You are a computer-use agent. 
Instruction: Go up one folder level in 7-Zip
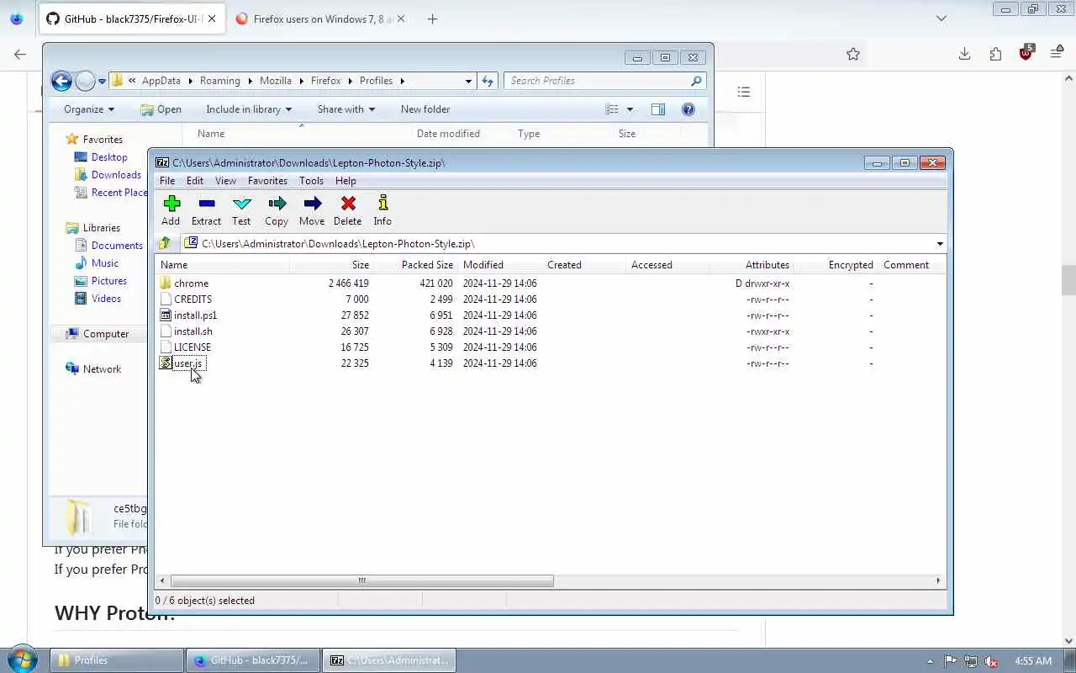(165, 243)
